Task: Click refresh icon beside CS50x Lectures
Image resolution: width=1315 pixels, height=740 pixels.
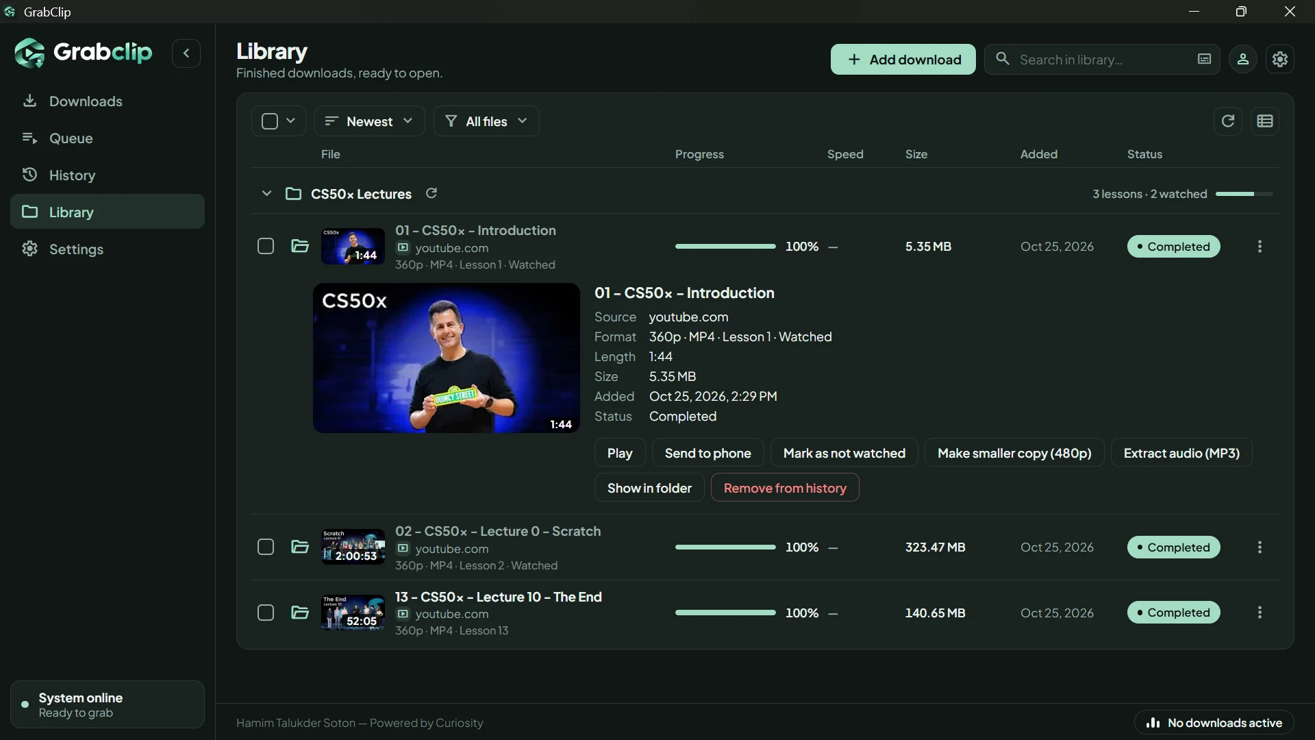Action: (431, 193)
